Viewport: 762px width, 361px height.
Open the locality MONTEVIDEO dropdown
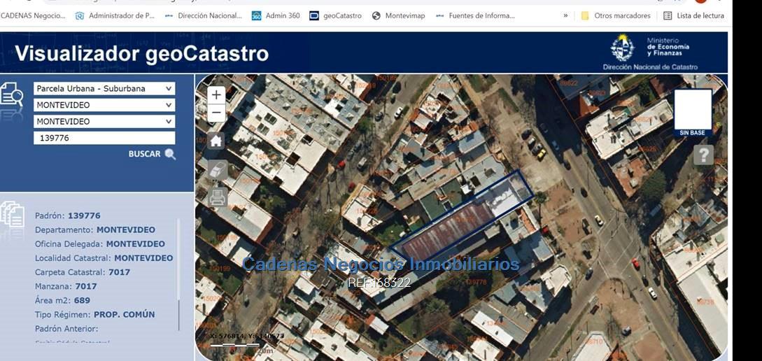pos(104,122)
